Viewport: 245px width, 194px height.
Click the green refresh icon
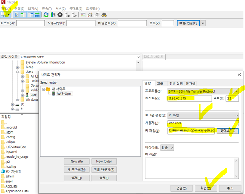point(46,15)
